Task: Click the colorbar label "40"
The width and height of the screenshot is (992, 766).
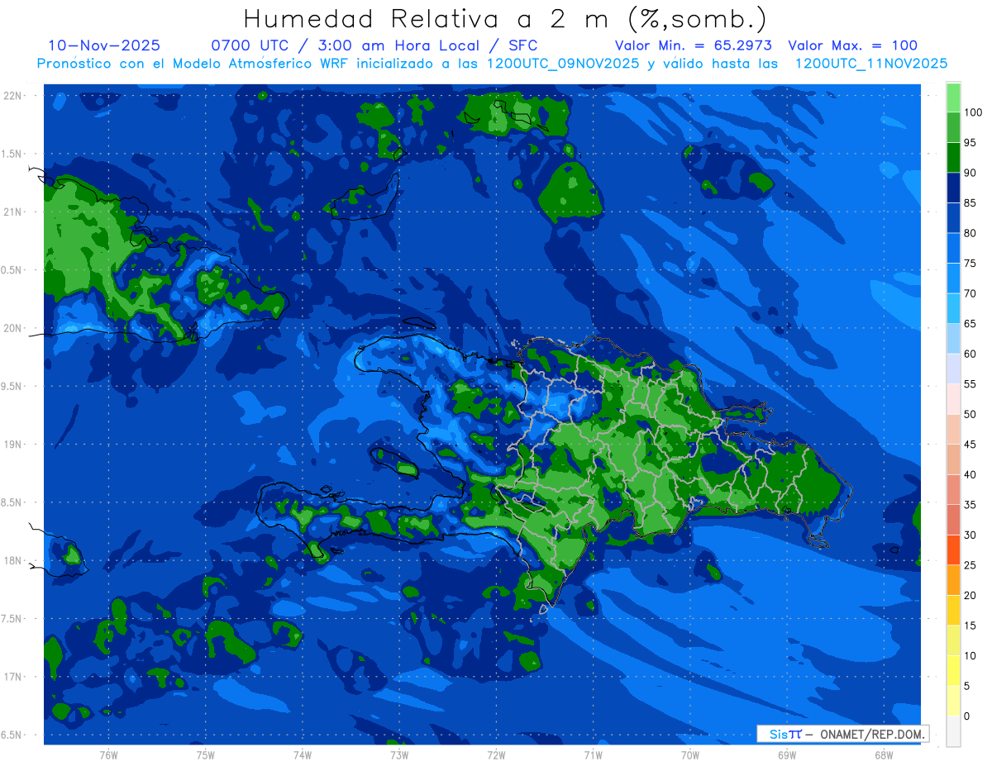Action: click(x=970, y=474)
